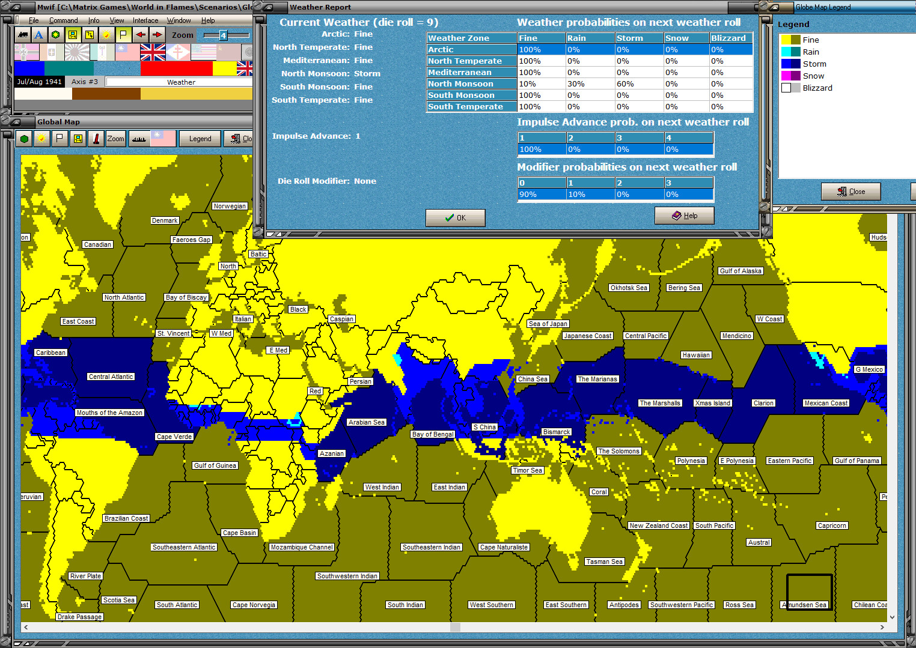916x648 pixels.
Task: Click the yellow 1-4 unit icon in main toolbar
Action: 73,35
